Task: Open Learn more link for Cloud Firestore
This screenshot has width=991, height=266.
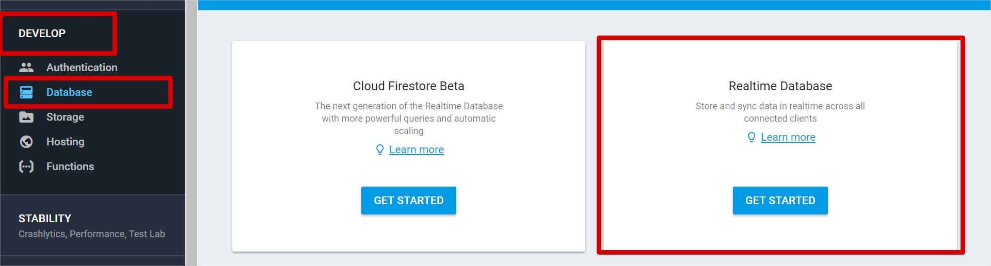Action: pyautogui.click(x=417, y=149)
